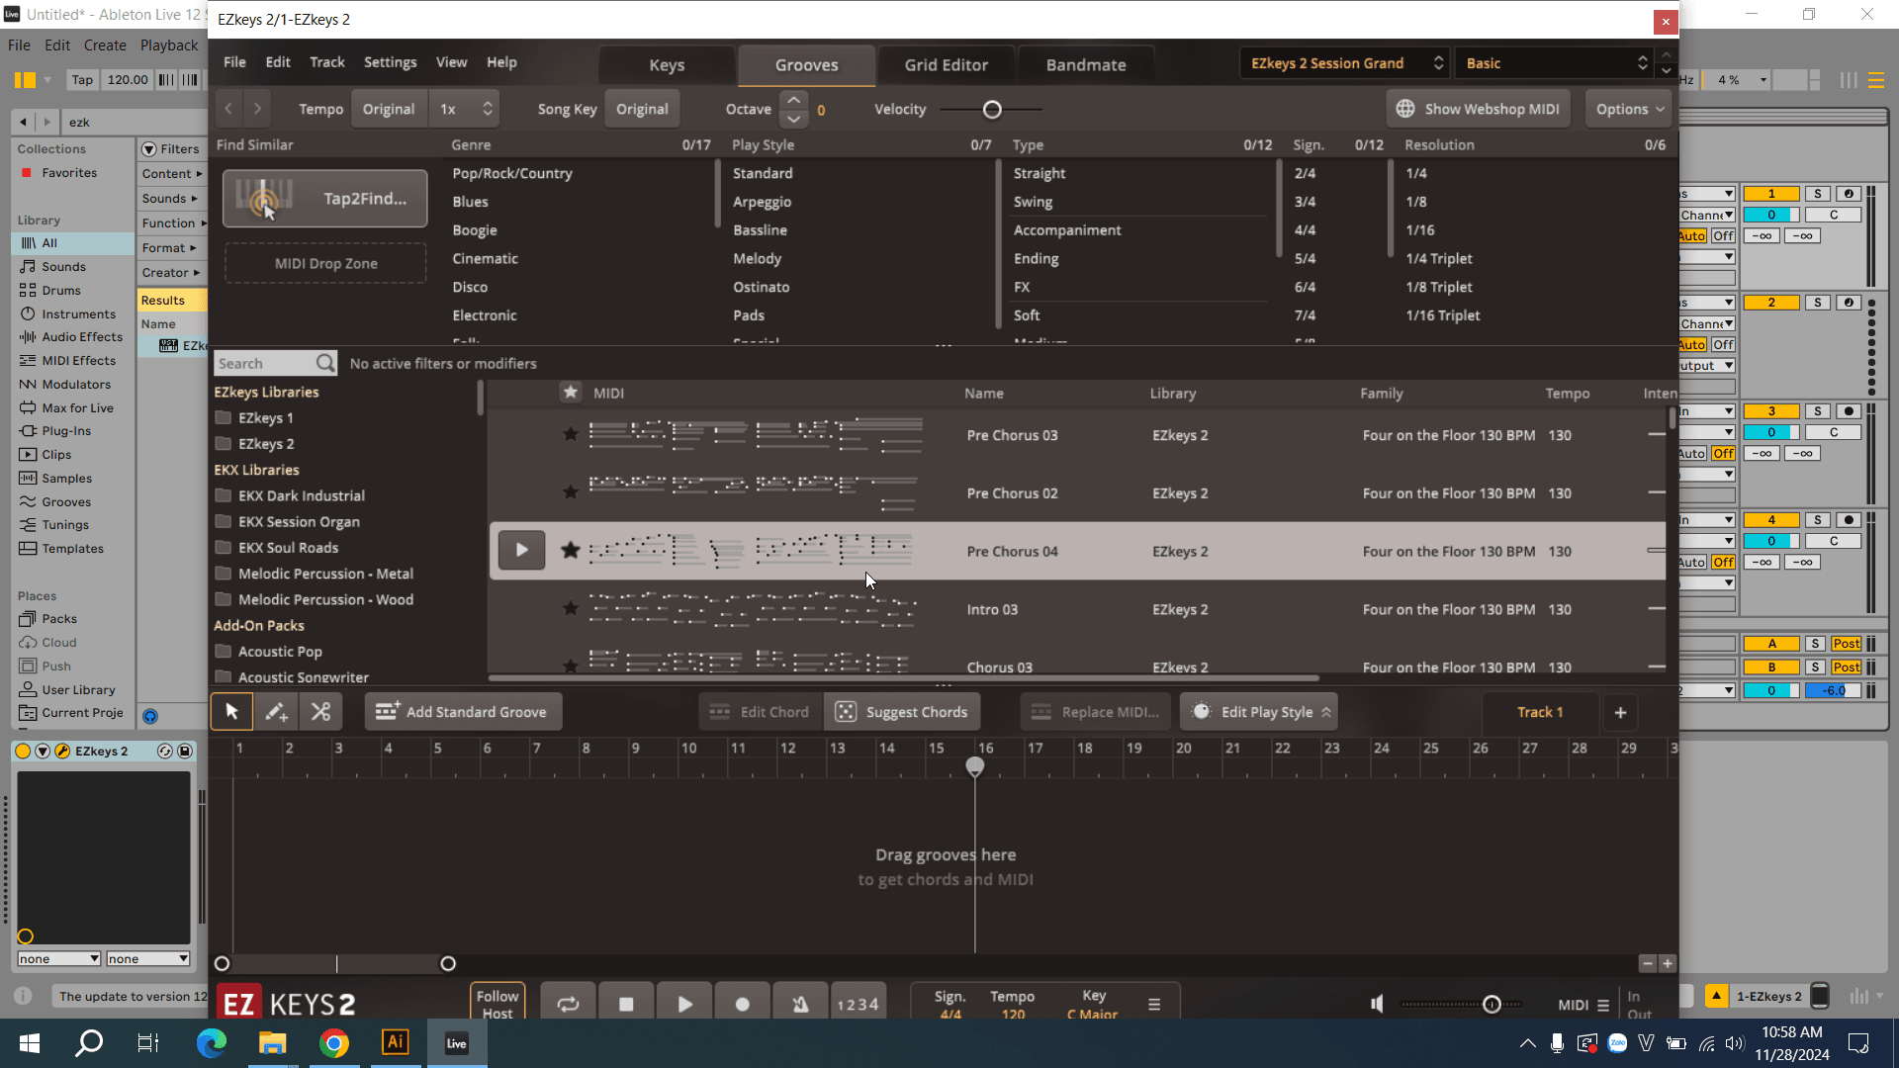
Task: Switch to the Grid Editor tab
Action: coord(946,64)
